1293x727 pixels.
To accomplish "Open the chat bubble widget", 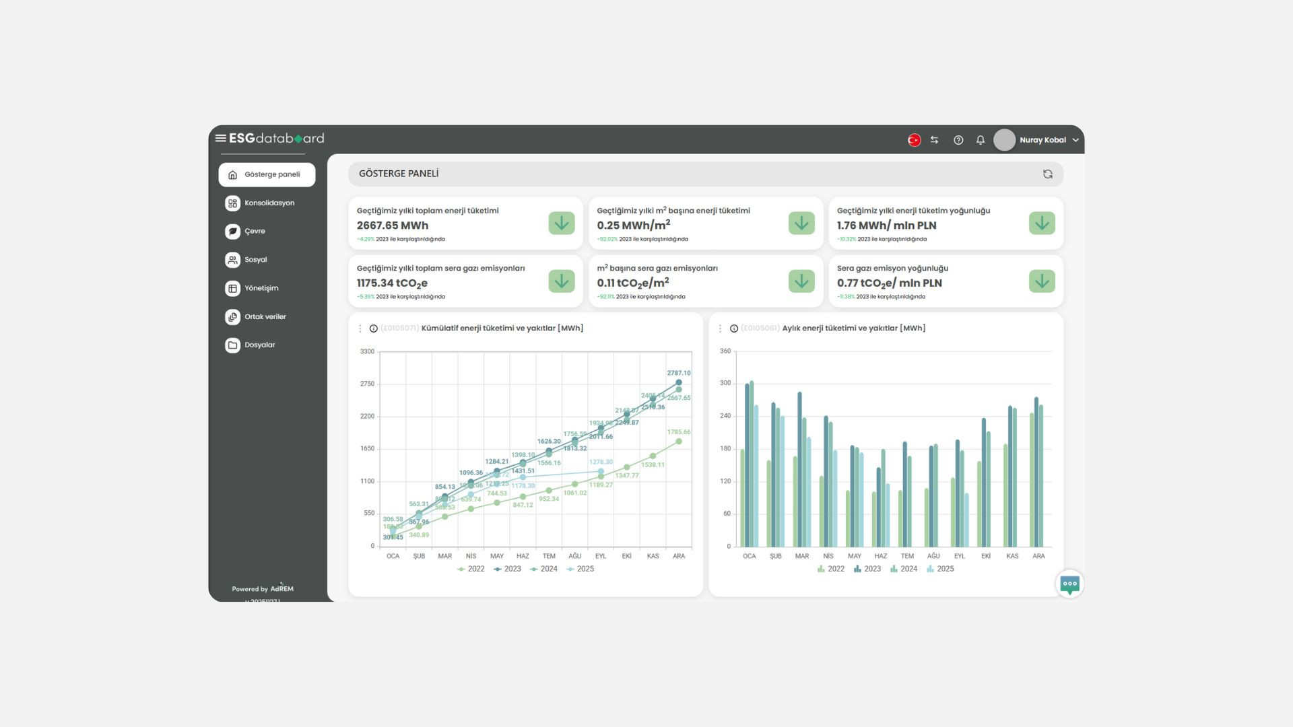I will (1069, 584).
